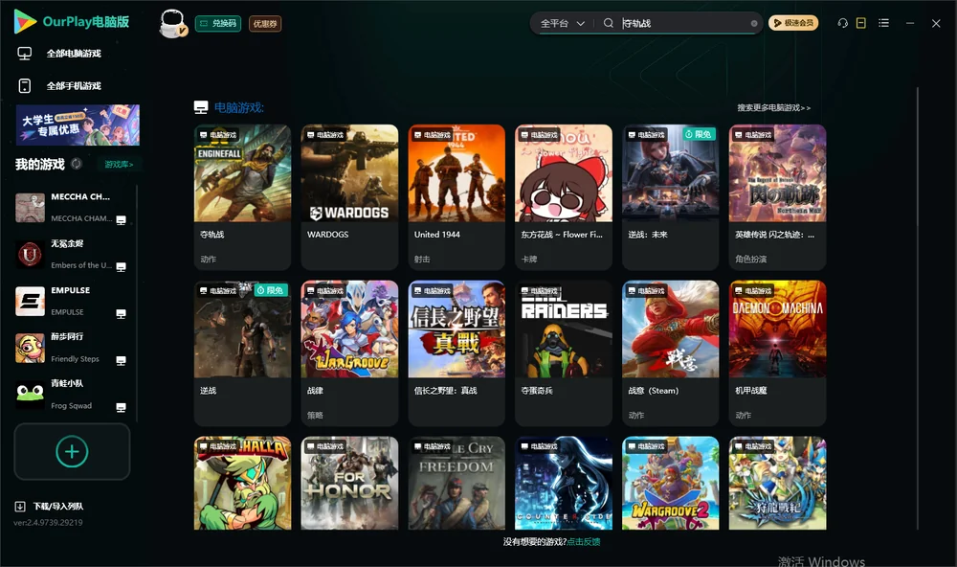The image size is (957, 567).
Task: Click the OurPlay电脑版 logo
Action: coord(72,22)
